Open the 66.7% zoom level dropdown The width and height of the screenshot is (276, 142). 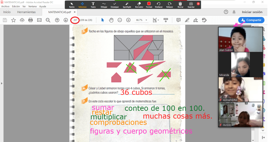[142, 20]
